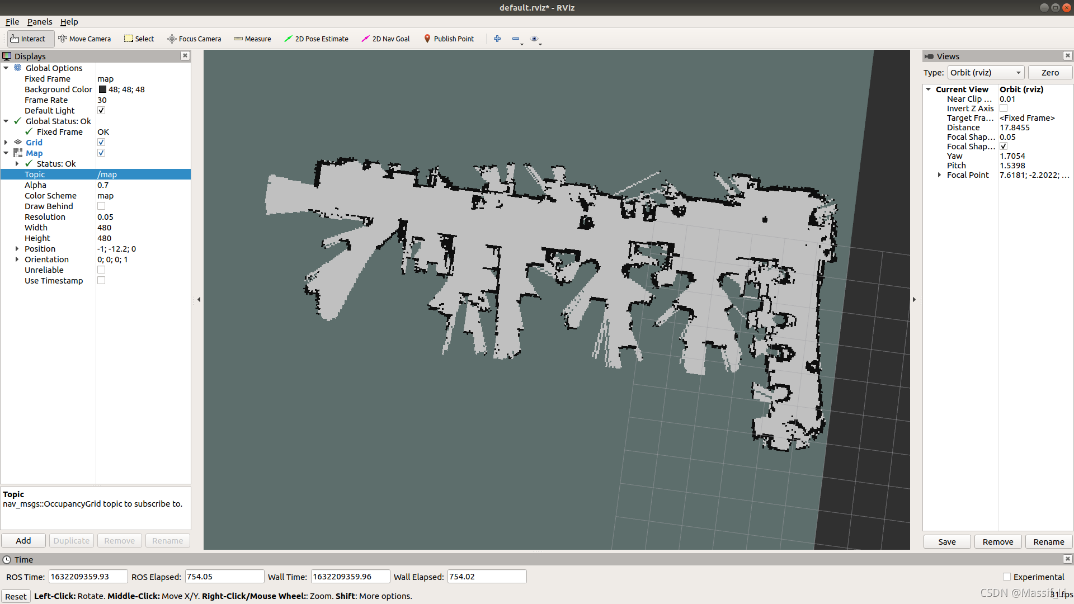Select the Interact tool

pyautogui.click(x=28, y=39)
